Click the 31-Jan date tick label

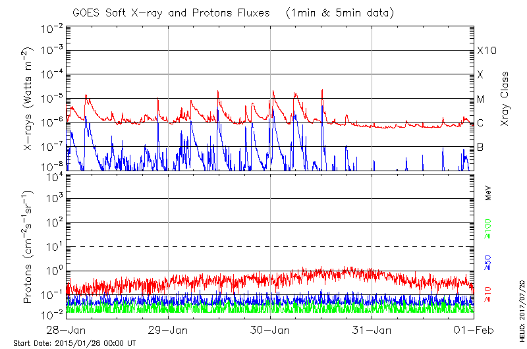coord(372,329)
